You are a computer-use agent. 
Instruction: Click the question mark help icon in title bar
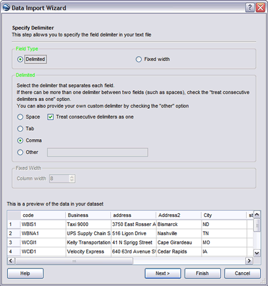pyautogui.click(x=250, y=8)
